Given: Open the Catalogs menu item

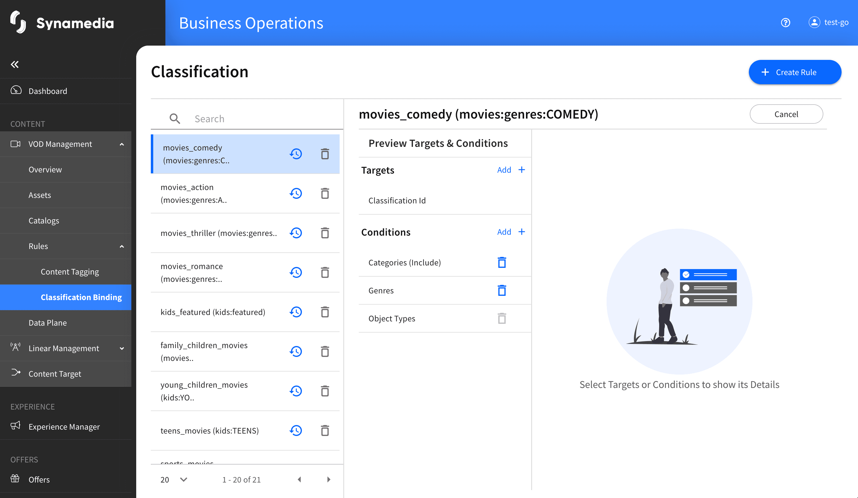Looking at the screenshot, I should click(x=66, y=221).
